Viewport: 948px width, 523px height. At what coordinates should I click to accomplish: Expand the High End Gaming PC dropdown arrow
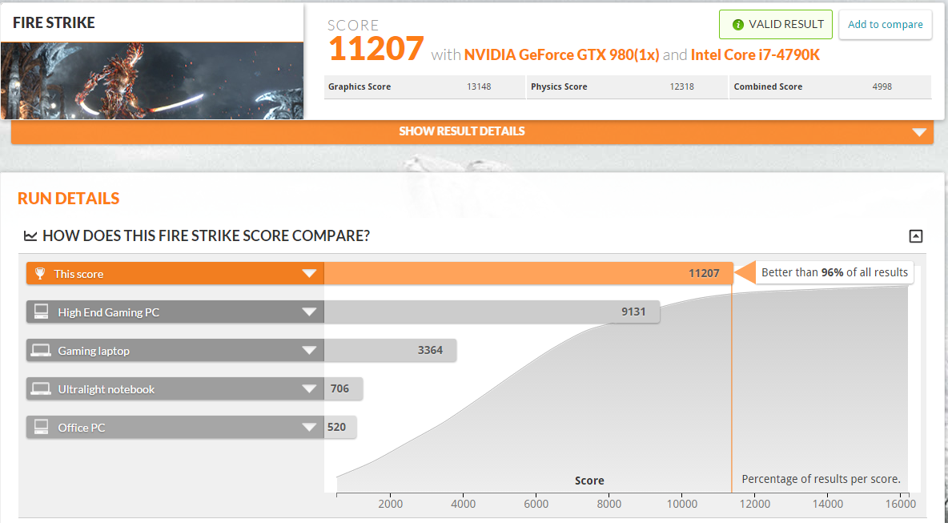click(x=310, y=312)
